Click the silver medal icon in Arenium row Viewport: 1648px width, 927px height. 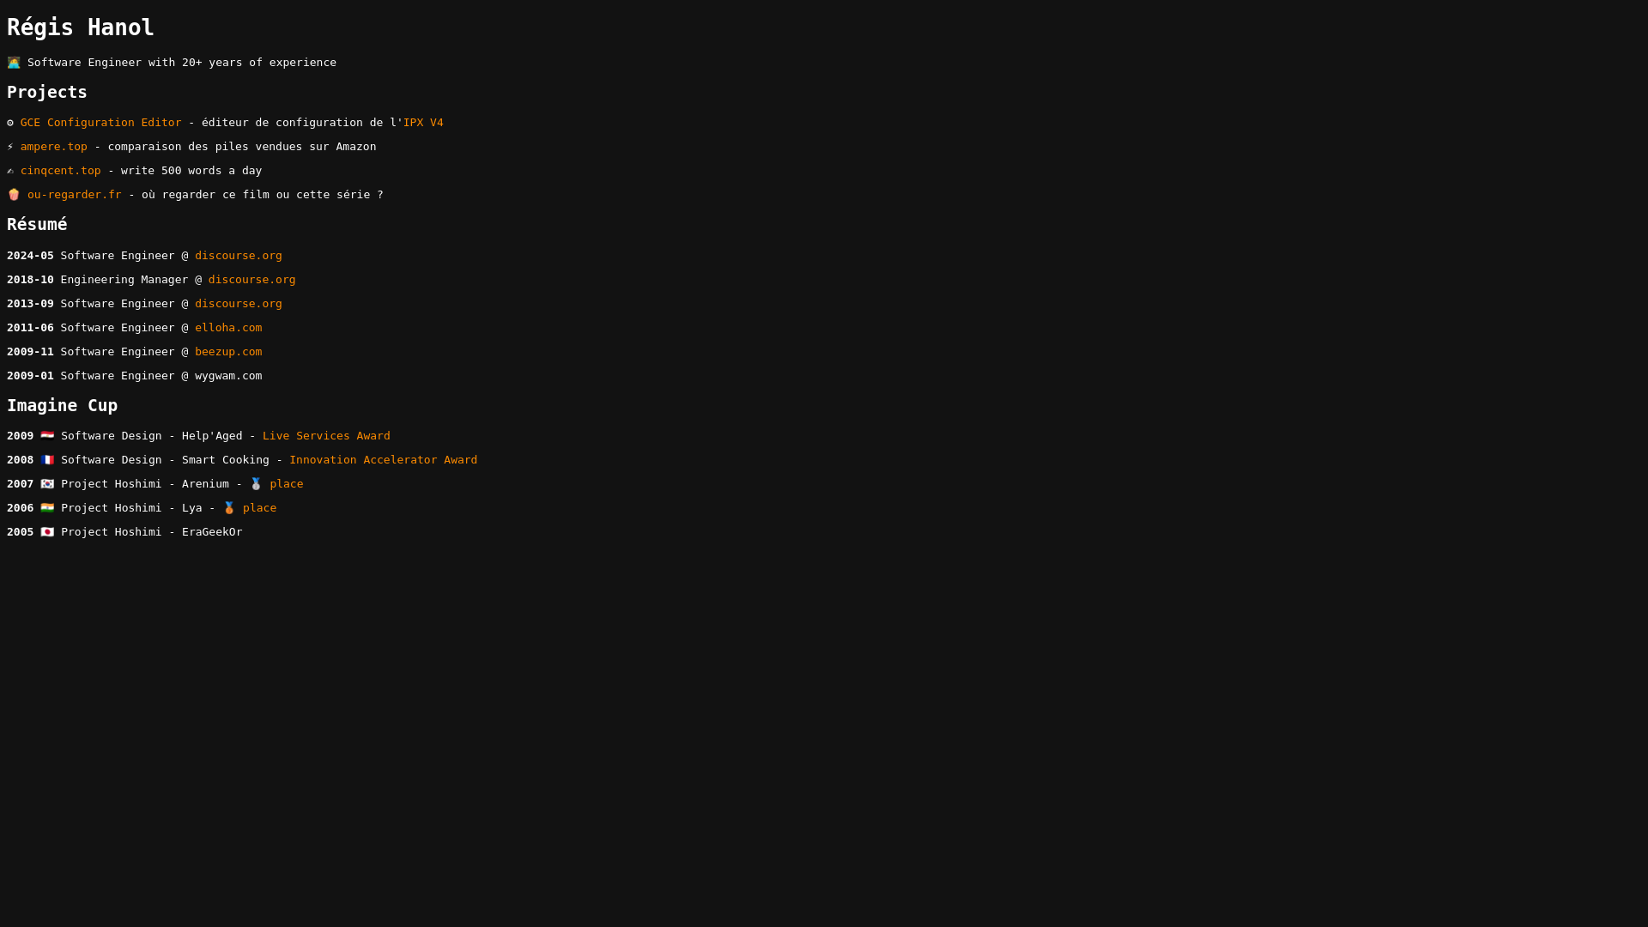256,484
